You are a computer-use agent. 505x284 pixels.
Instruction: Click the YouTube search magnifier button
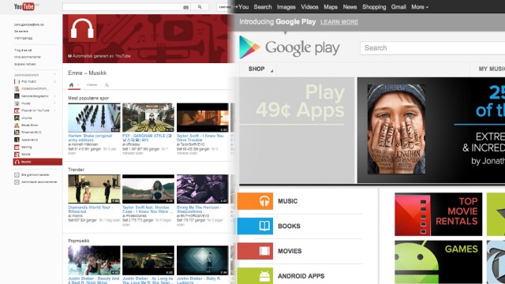tap(200, 7)
